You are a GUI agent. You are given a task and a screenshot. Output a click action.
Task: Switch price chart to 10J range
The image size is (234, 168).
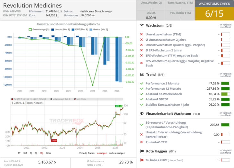(41, 153)
